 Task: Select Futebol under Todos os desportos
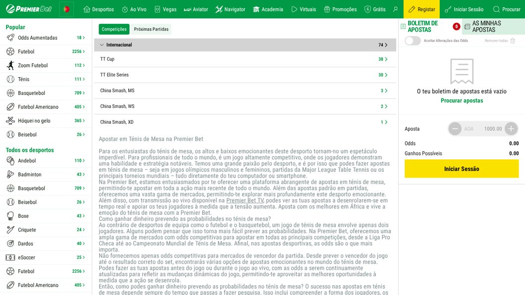(x=46, y=271)
